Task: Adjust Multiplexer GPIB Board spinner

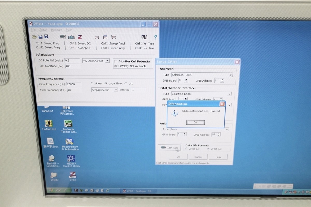Action: [x=185, y=134]
